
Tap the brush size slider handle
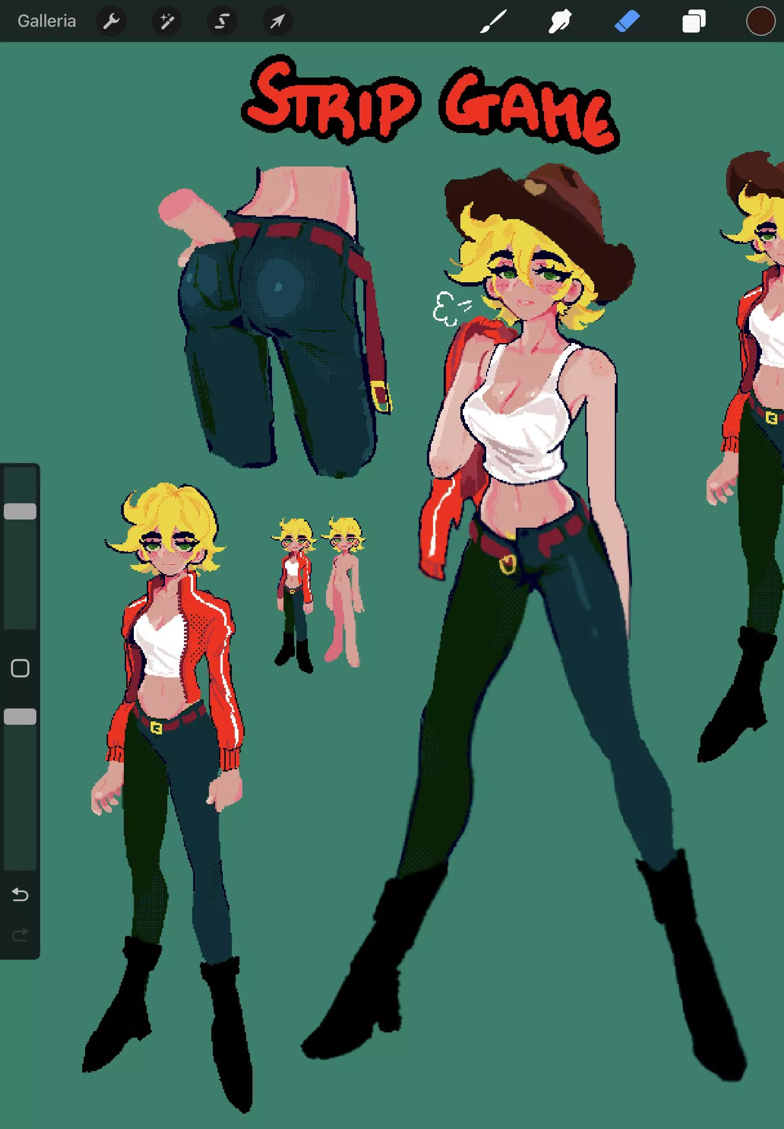20,511
